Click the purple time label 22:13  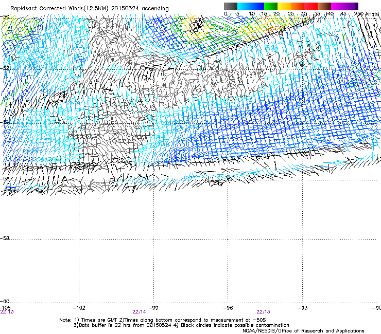click(7, 312)
